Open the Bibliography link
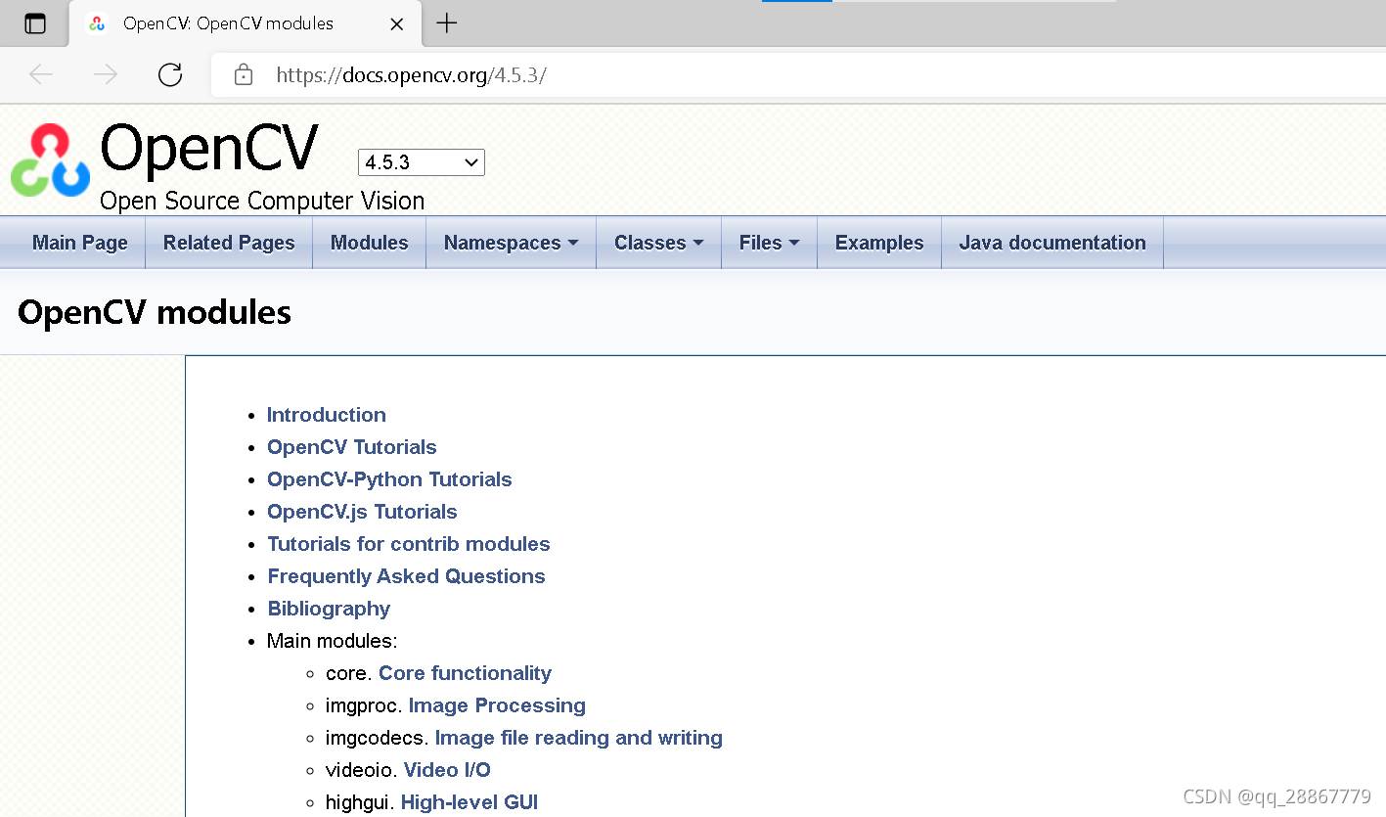 [x=329, y=609]
